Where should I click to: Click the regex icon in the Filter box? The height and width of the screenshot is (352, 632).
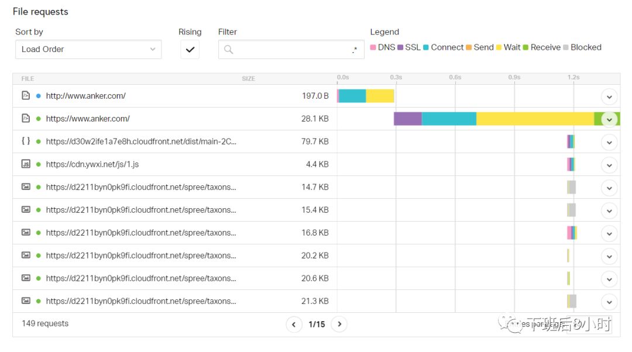coord(355,50)
